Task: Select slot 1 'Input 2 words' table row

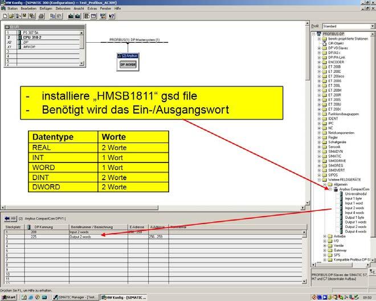Action: click(x=153, y=232)
